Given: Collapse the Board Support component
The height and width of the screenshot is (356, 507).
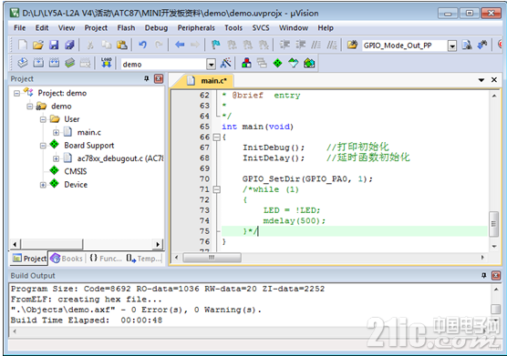Looking at the screenshot, I should tap(43, 146).
